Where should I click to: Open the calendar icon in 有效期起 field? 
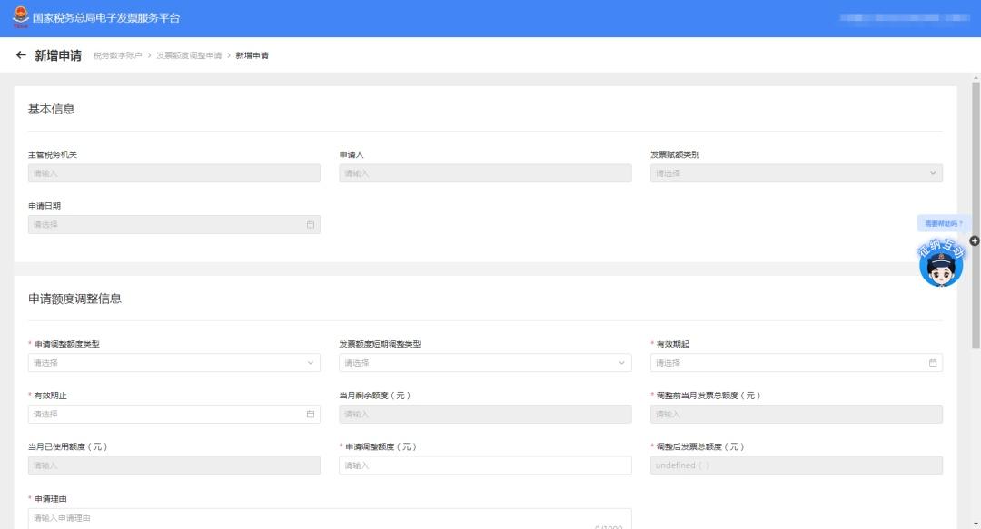point(933,363)
